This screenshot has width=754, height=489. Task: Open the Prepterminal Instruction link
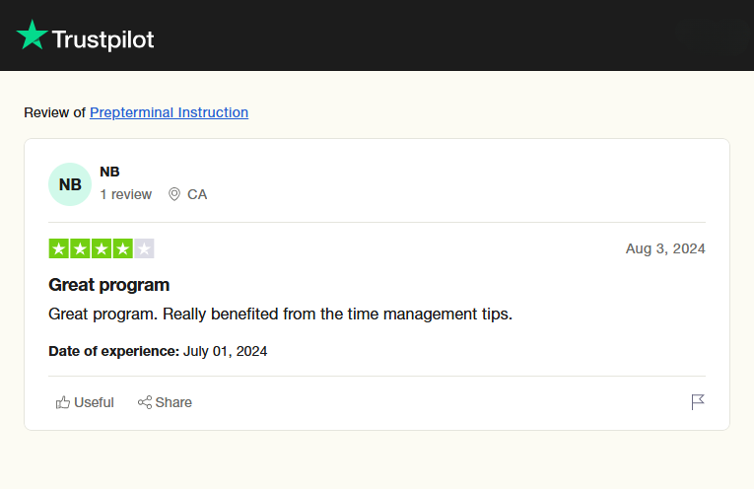coord(169,112)
